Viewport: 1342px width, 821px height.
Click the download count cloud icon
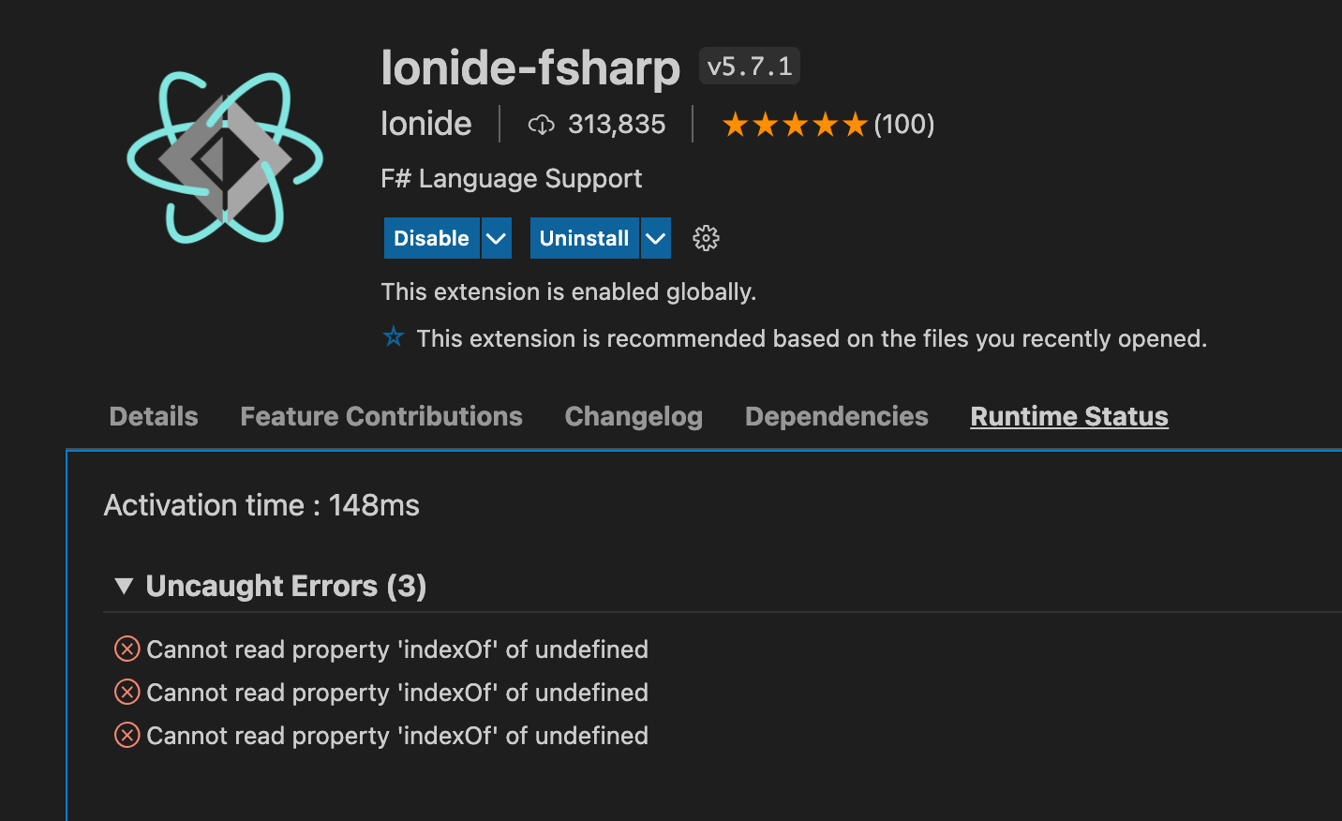(x=542, y=124)
